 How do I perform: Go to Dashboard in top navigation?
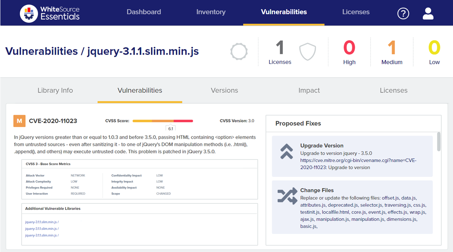tap(144, 12)
